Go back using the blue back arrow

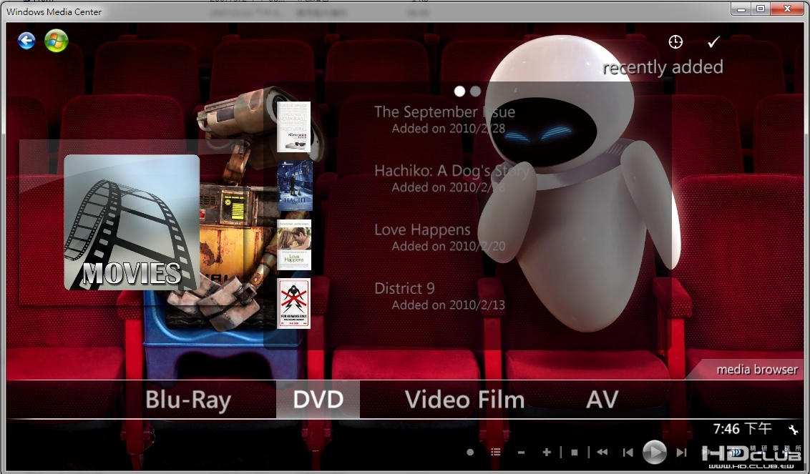(x=26, y=40)
